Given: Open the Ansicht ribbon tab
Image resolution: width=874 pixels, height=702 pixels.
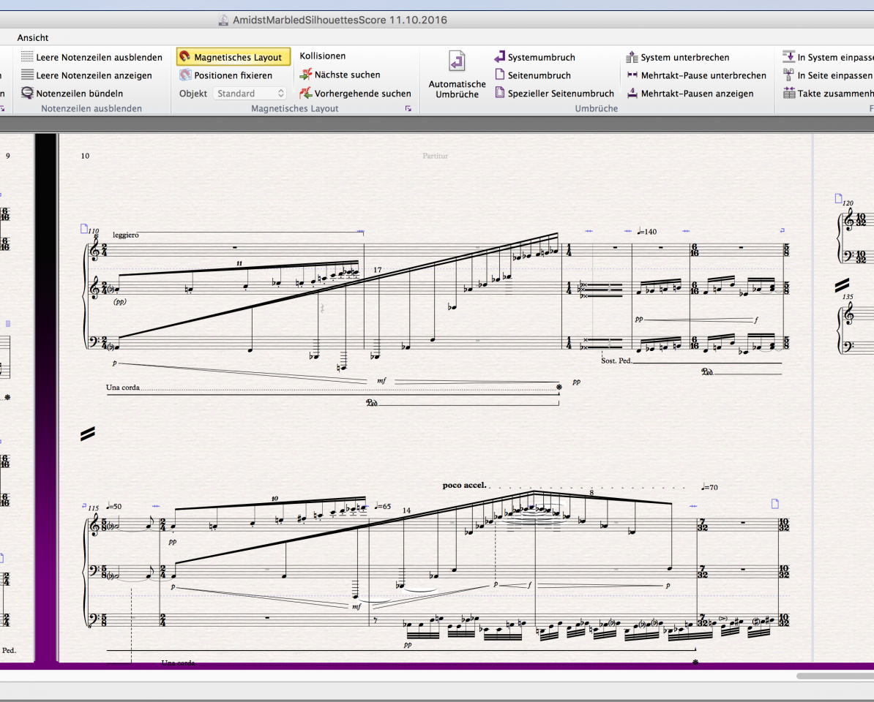Looking at the screenshot, I should pos(33,37).
